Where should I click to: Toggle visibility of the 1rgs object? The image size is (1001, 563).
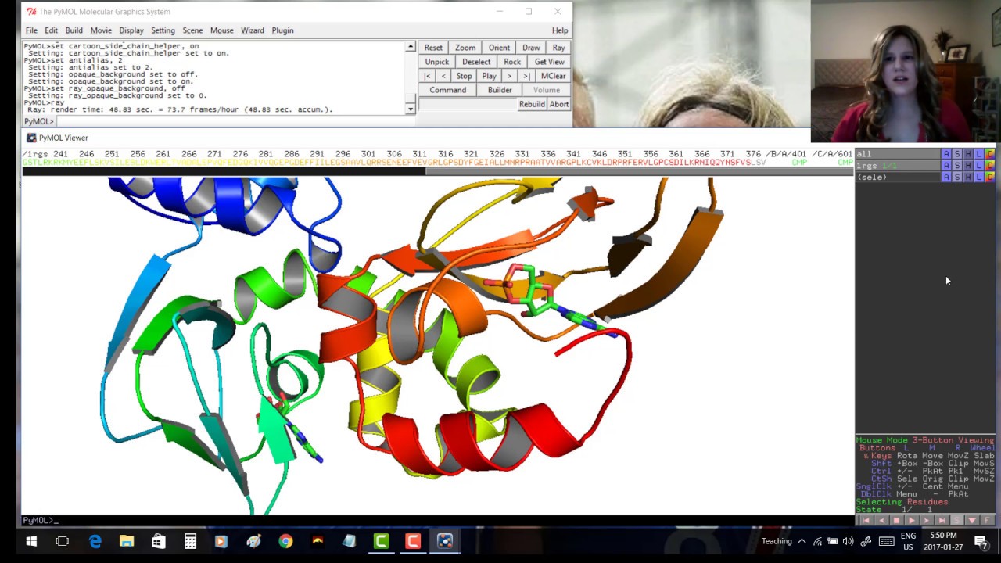[x=897, y=166]
